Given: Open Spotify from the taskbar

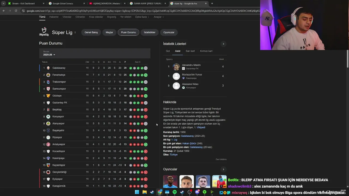Looking at the screenshot, I should click(174, 192).
